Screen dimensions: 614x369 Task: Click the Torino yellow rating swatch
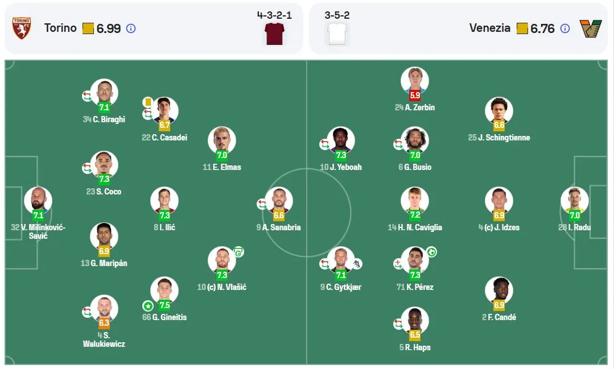click(88, 28)
